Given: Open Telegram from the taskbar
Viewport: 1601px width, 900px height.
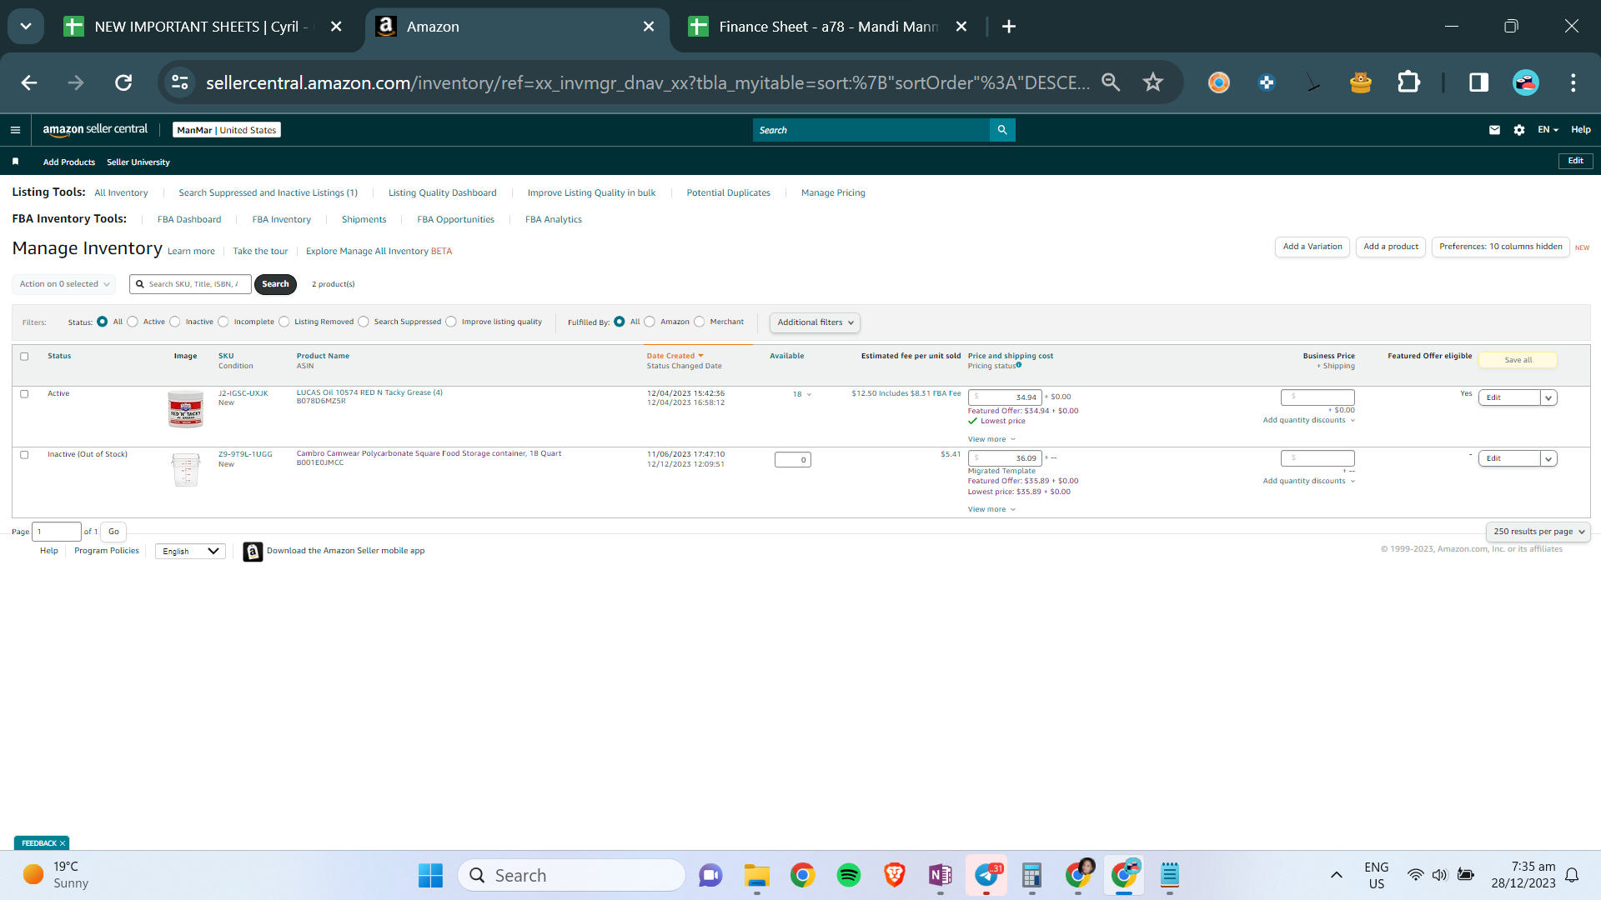Looking at the screenshot, I should click(986, 875).
